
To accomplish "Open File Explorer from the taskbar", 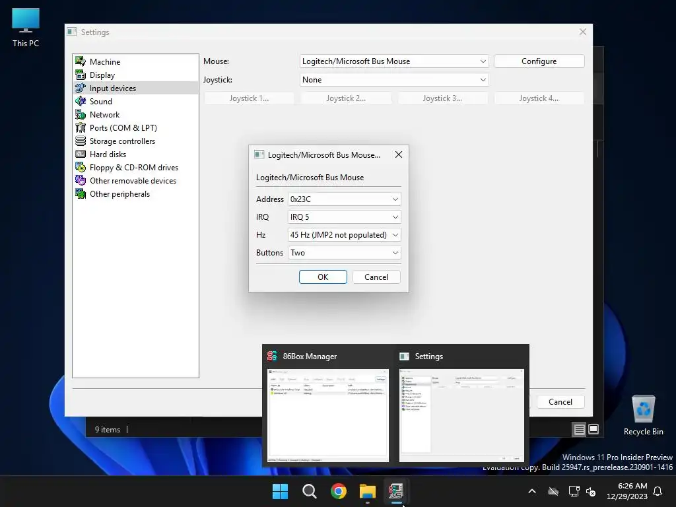I will point(368,491).
